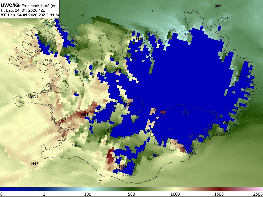This screenshot has width=263, height=197.
Task: Click the 1207 value label
Action: coord(117,71)
